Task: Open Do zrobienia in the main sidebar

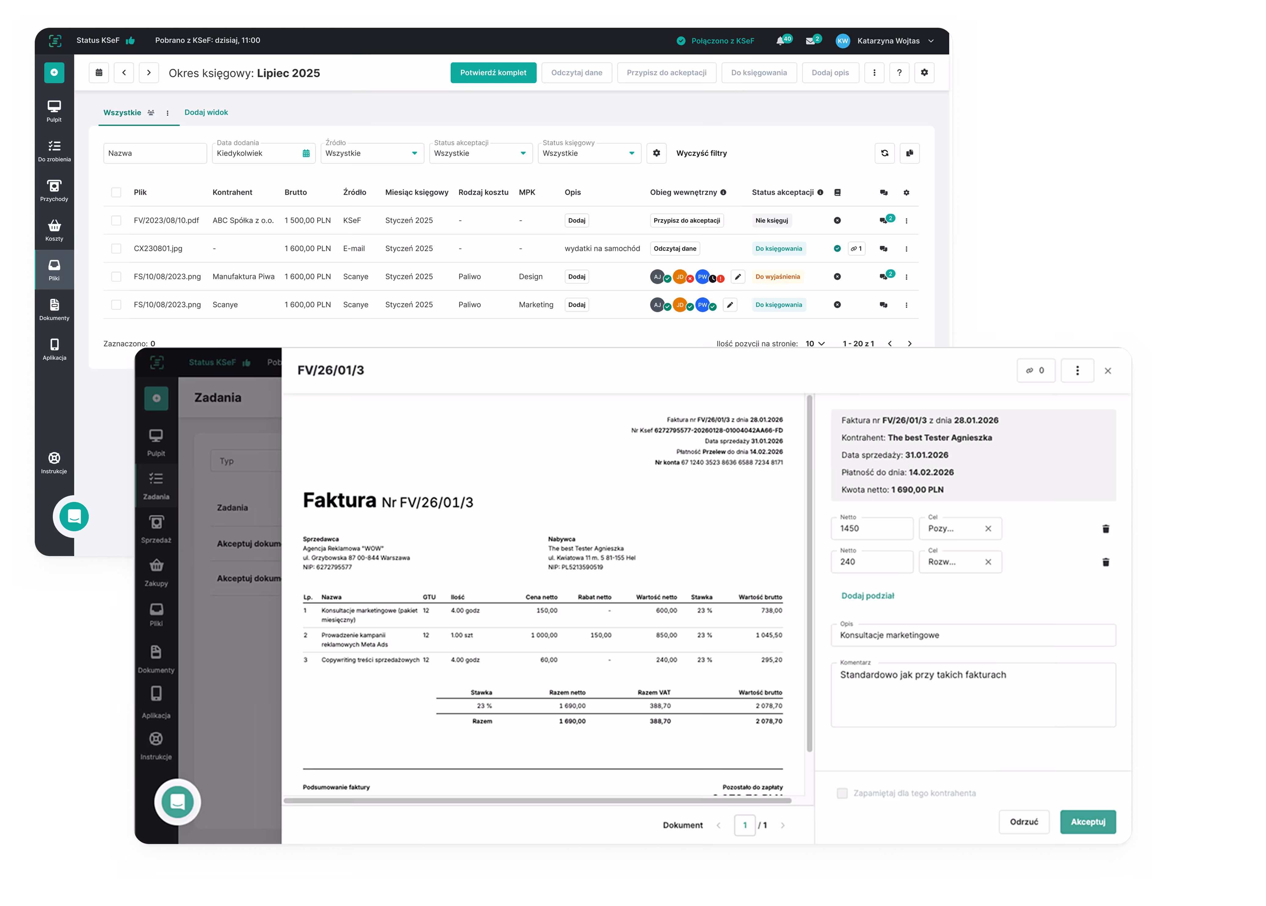Action: click(54, 151)
